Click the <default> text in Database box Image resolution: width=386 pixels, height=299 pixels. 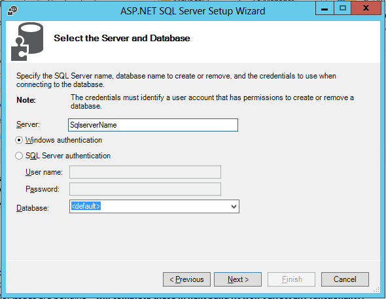coord(86,206)
